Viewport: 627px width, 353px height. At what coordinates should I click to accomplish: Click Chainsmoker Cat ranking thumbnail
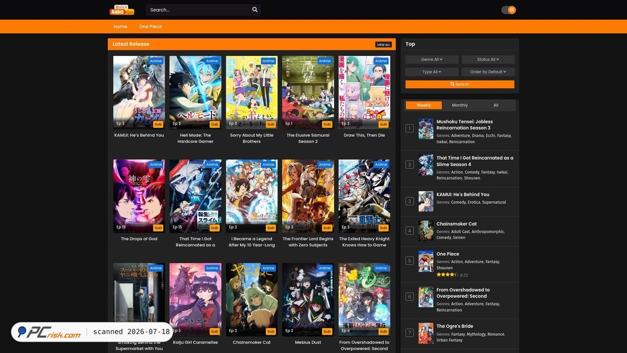pyautogui.click(x=426, y=231)
